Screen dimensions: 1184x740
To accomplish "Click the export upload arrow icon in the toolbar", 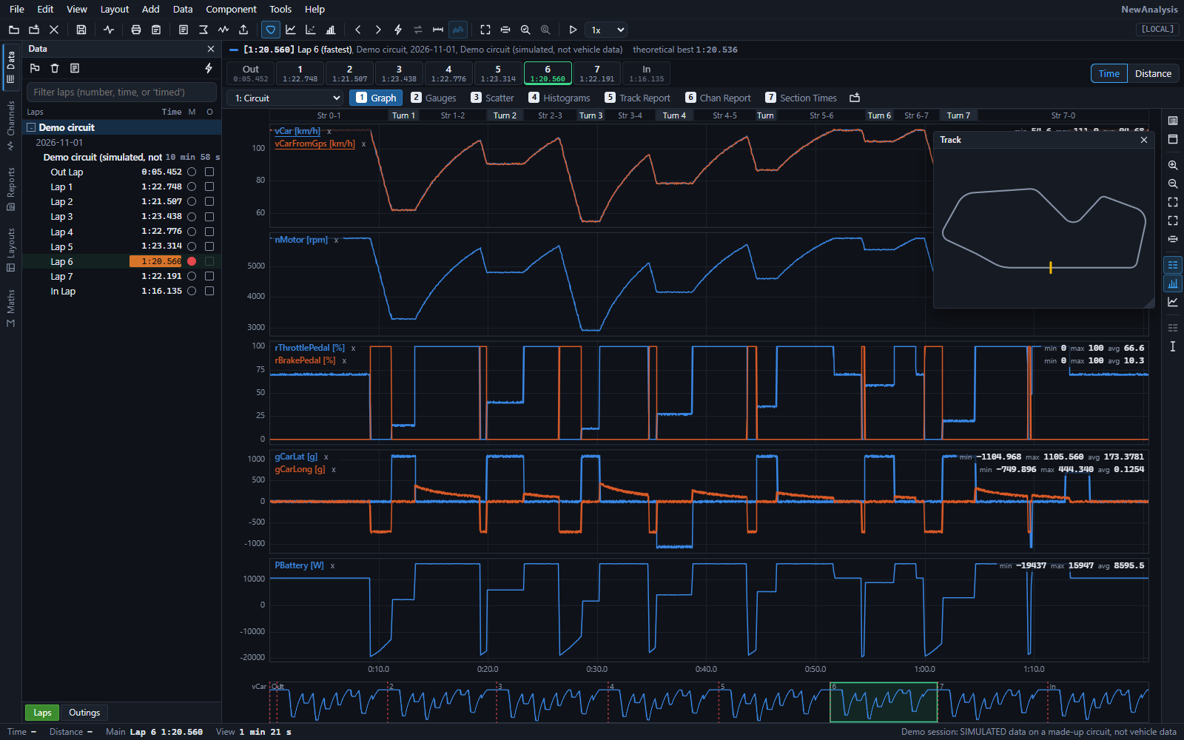I will pos(243,30).
